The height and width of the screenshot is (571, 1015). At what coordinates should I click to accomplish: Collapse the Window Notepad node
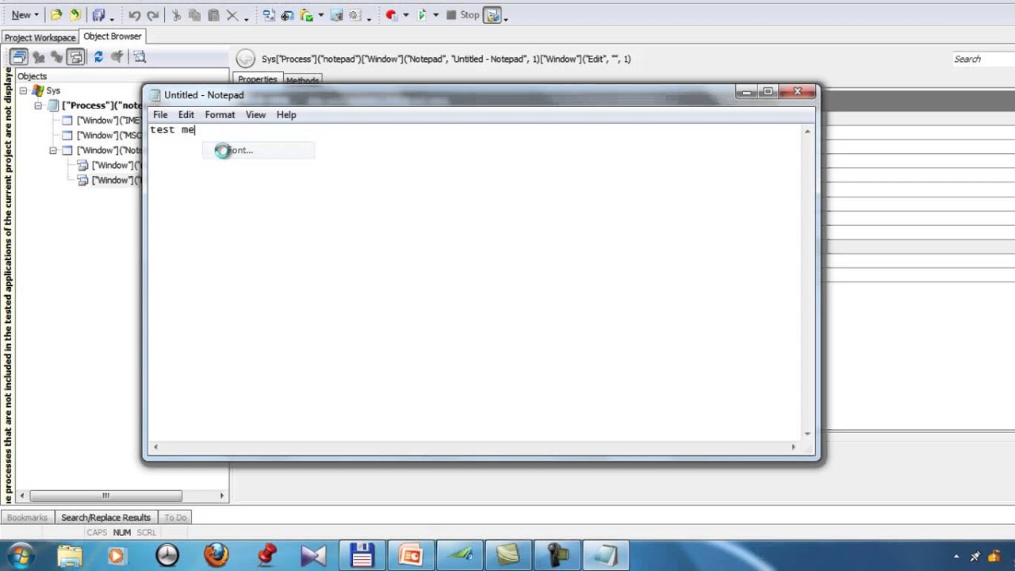click(53, 151)
